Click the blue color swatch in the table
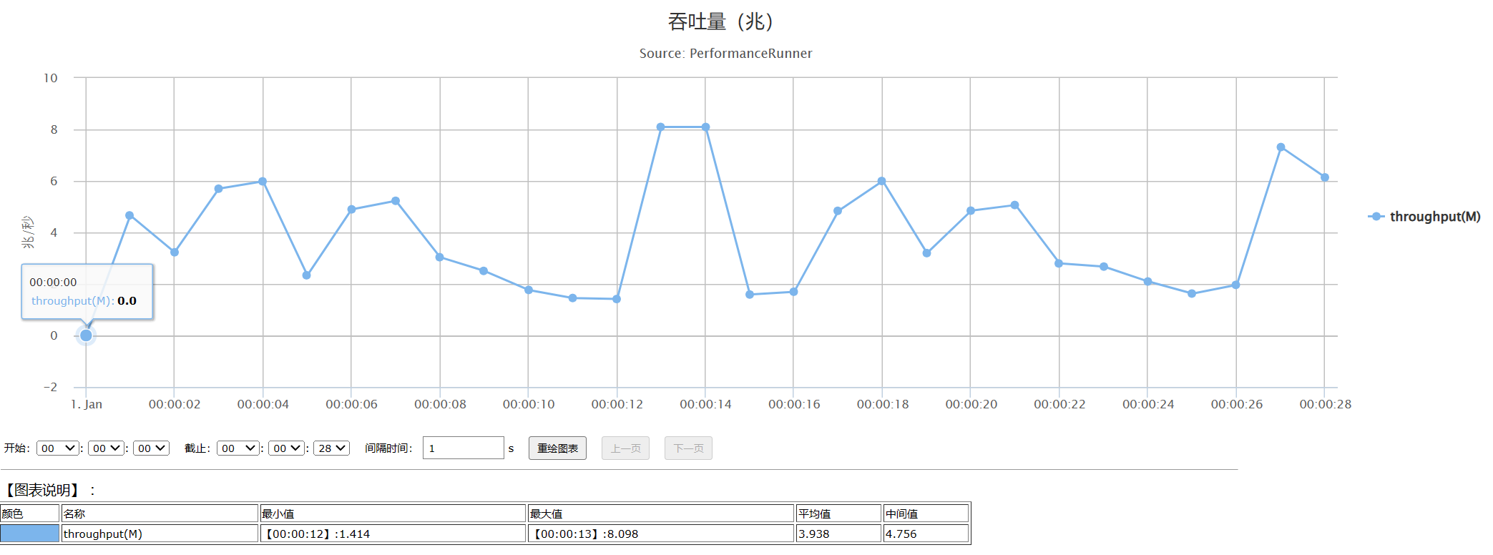This screenshot has width=1493, height=555. tap(29, 534)
